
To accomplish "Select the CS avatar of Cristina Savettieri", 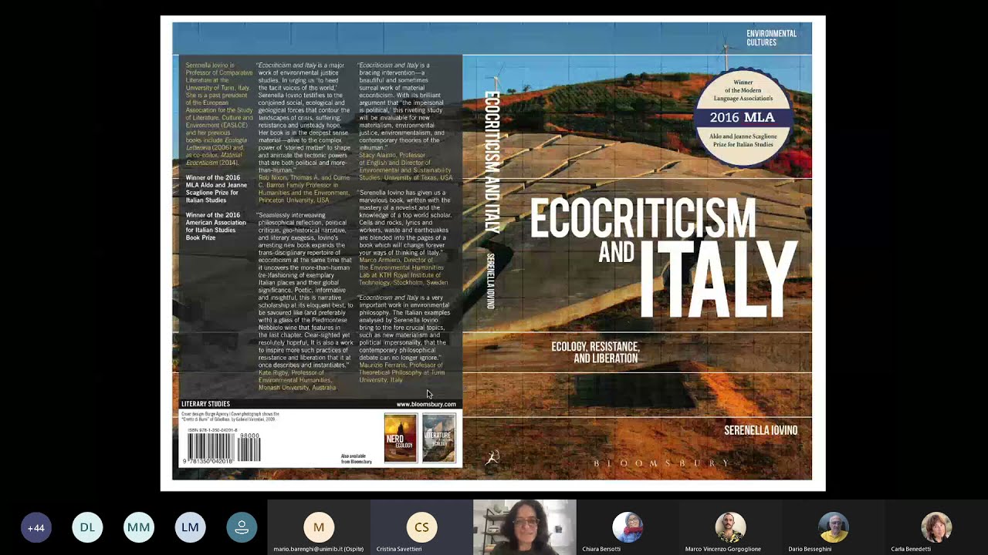I will pos(421,527).
